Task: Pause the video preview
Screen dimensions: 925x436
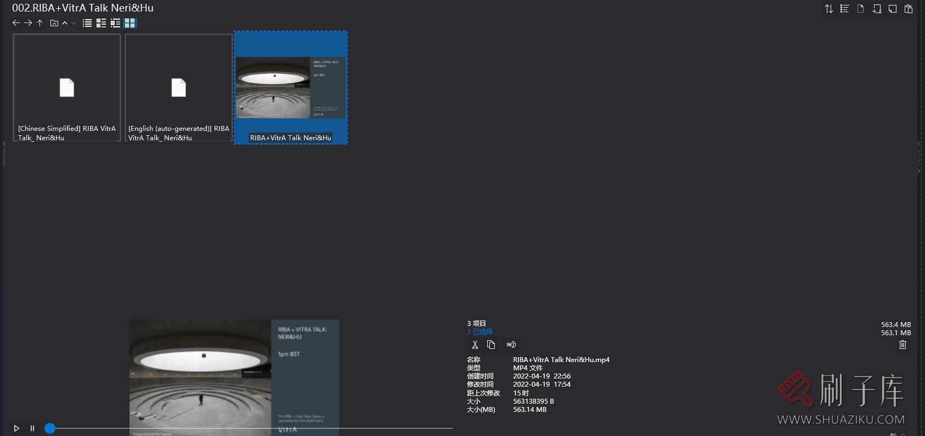Action: pos(32,428)
